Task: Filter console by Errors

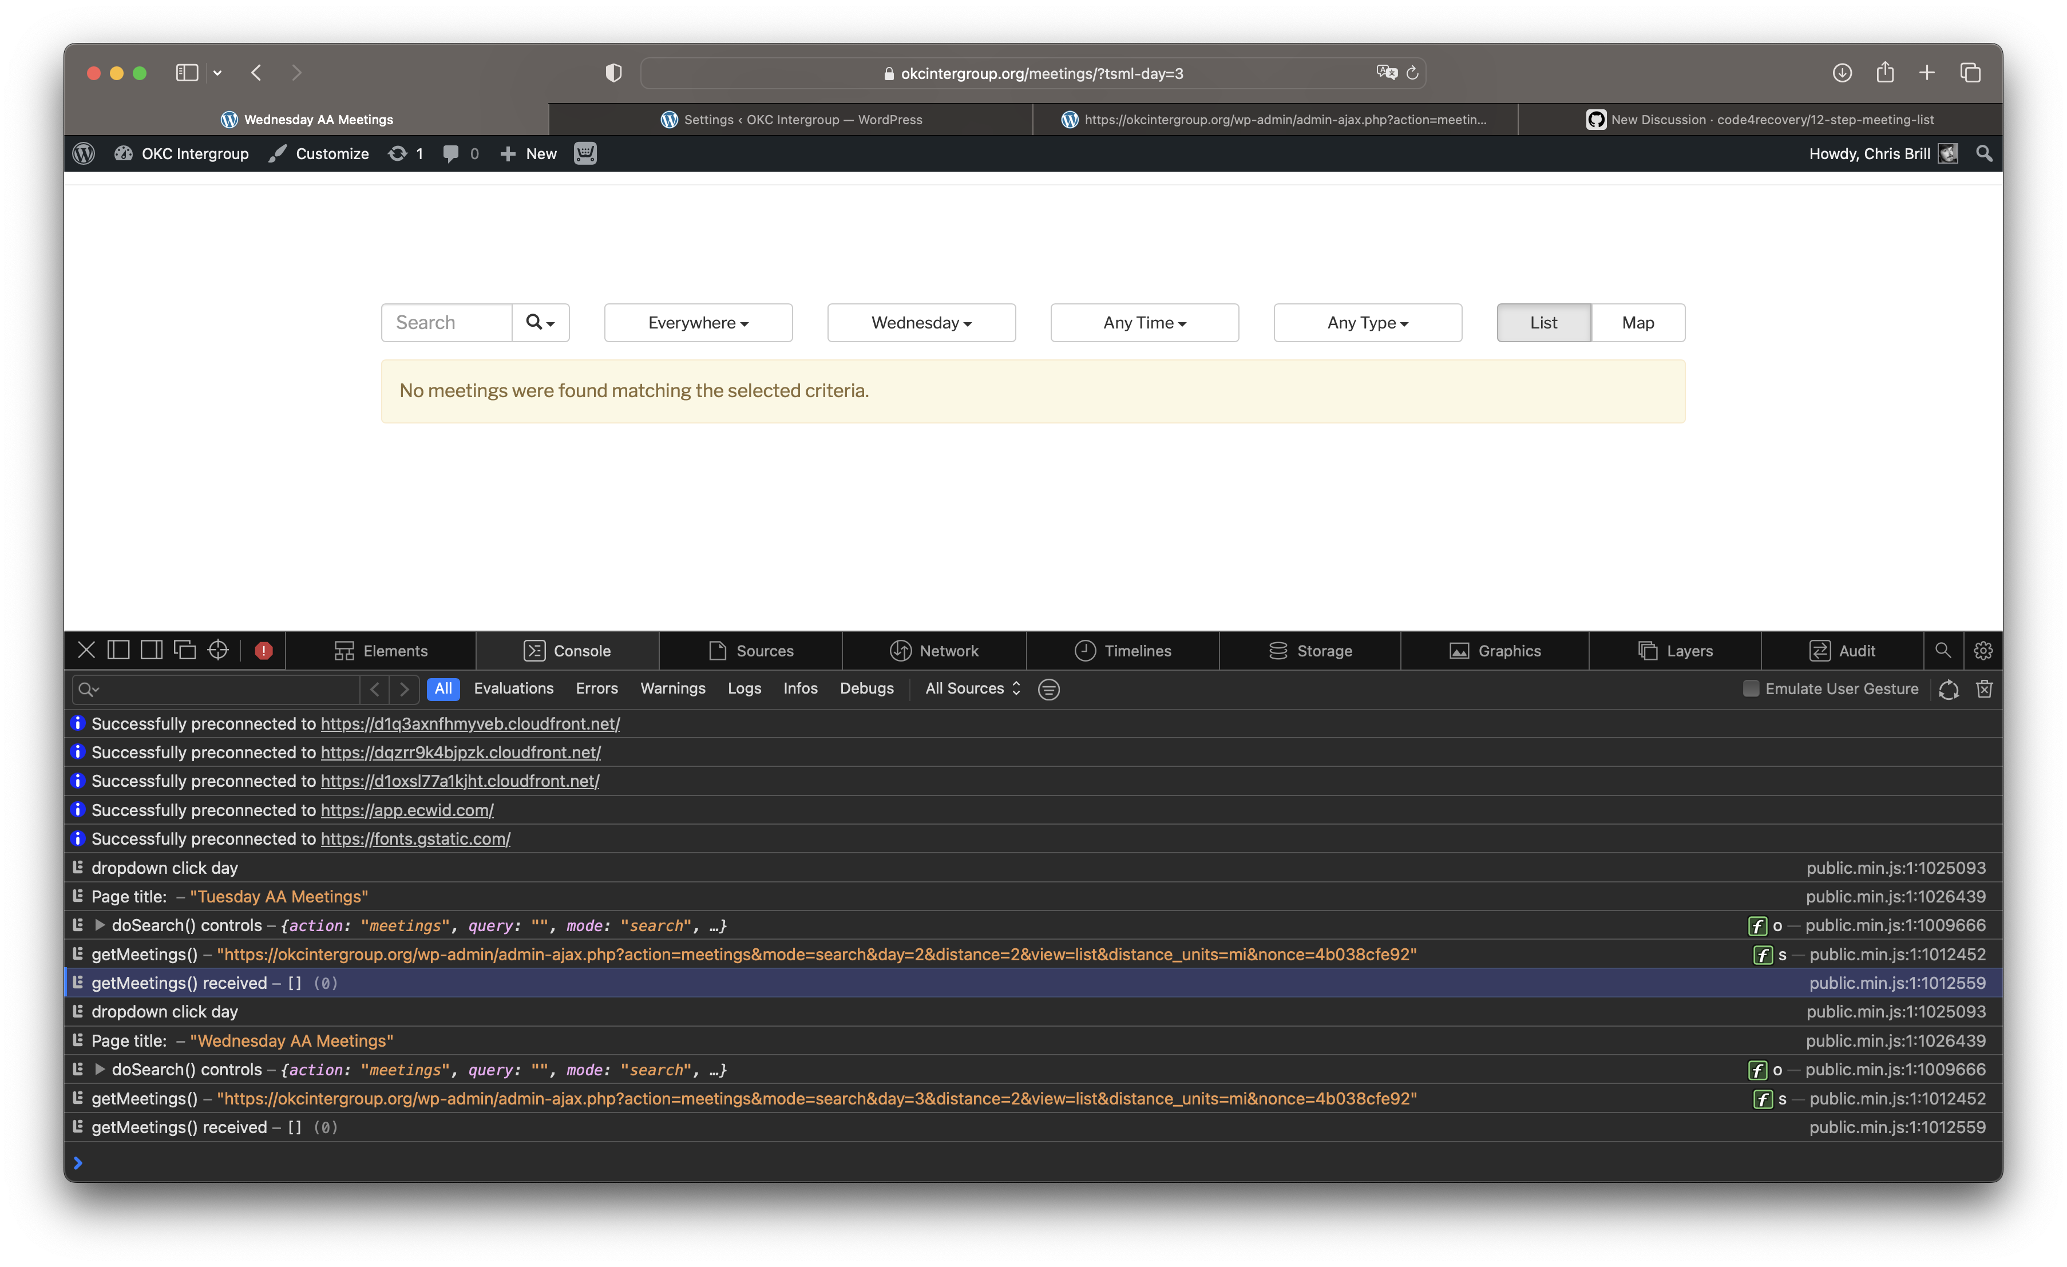Action: coord(596,689)
